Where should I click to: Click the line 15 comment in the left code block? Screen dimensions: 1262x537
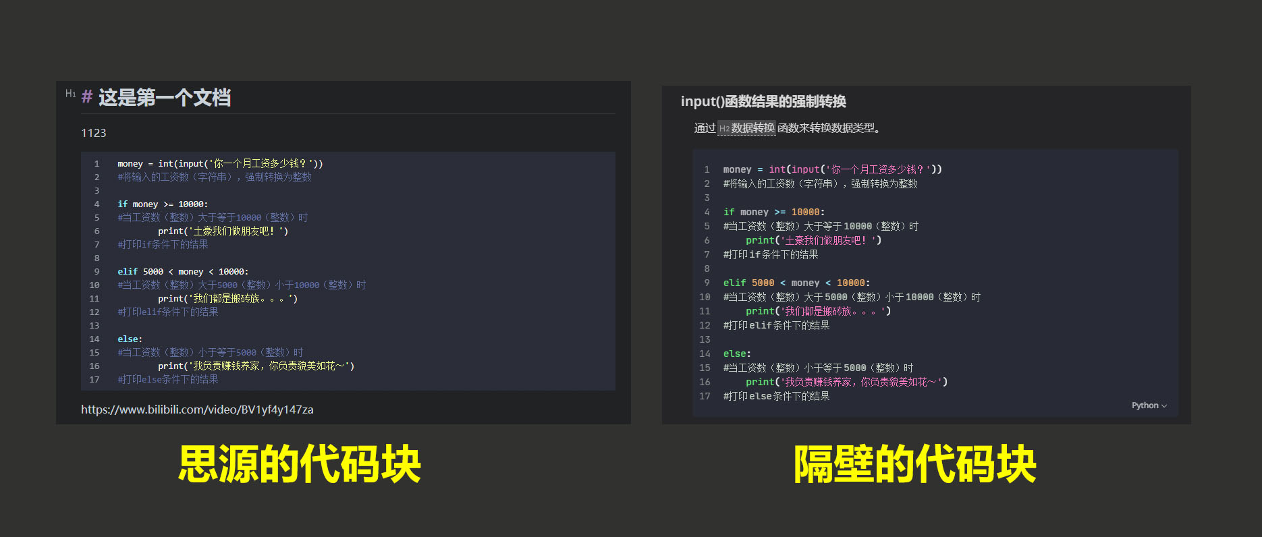[x=211, y=352]
